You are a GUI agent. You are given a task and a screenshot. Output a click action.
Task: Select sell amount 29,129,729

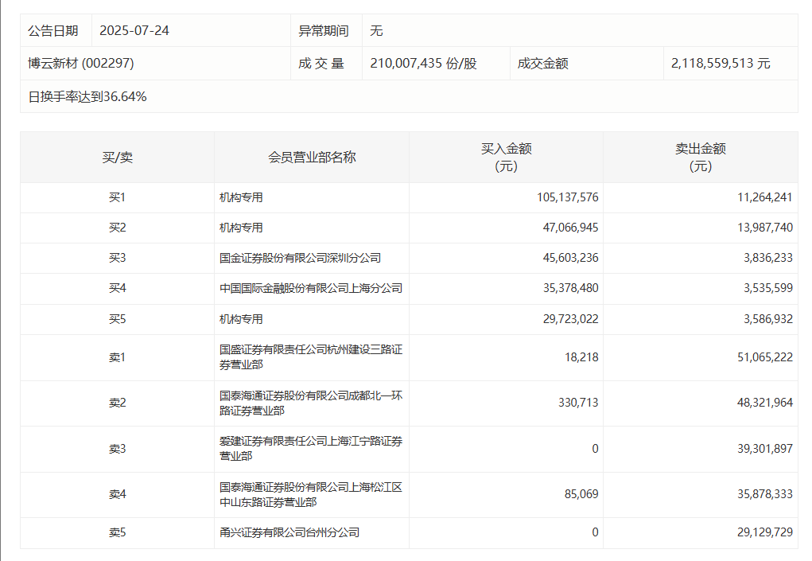(765, 532)
